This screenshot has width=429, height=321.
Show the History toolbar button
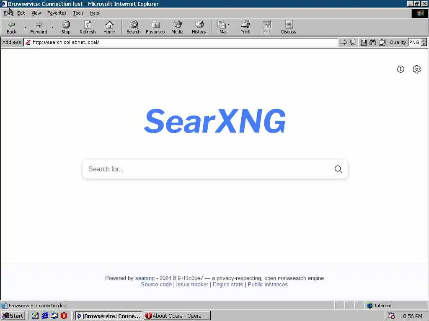pyautogui.click(x=199, y=27)
